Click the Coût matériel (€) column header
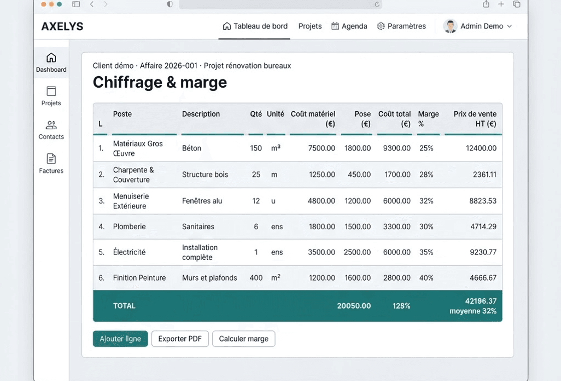 (313, 119)
